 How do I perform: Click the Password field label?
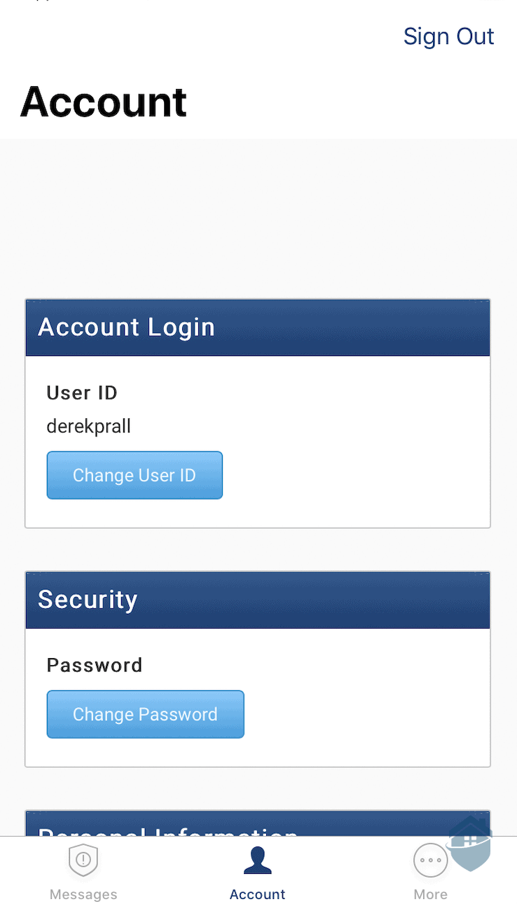95,665
